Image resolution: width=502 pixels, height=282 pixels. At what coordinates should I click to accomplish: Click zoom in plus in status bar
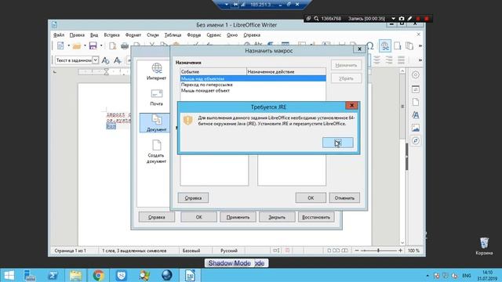[401, 251]
